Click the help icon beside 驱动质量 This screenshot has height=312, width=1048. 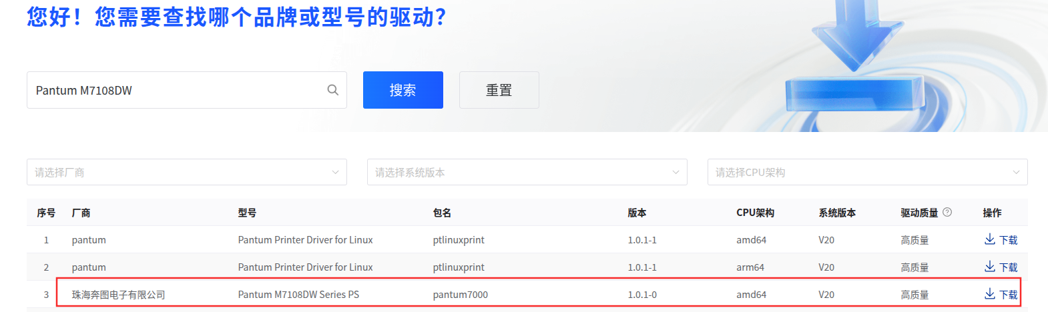click(x=947, y=212)
